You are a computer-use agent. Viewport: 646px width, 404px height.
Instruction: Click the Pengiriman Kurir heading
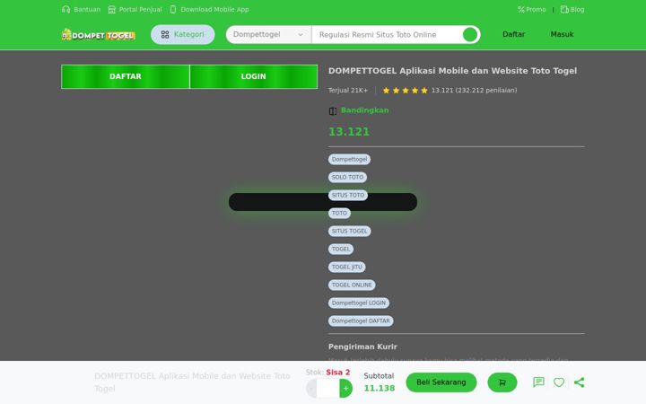[x=363, y=347]
